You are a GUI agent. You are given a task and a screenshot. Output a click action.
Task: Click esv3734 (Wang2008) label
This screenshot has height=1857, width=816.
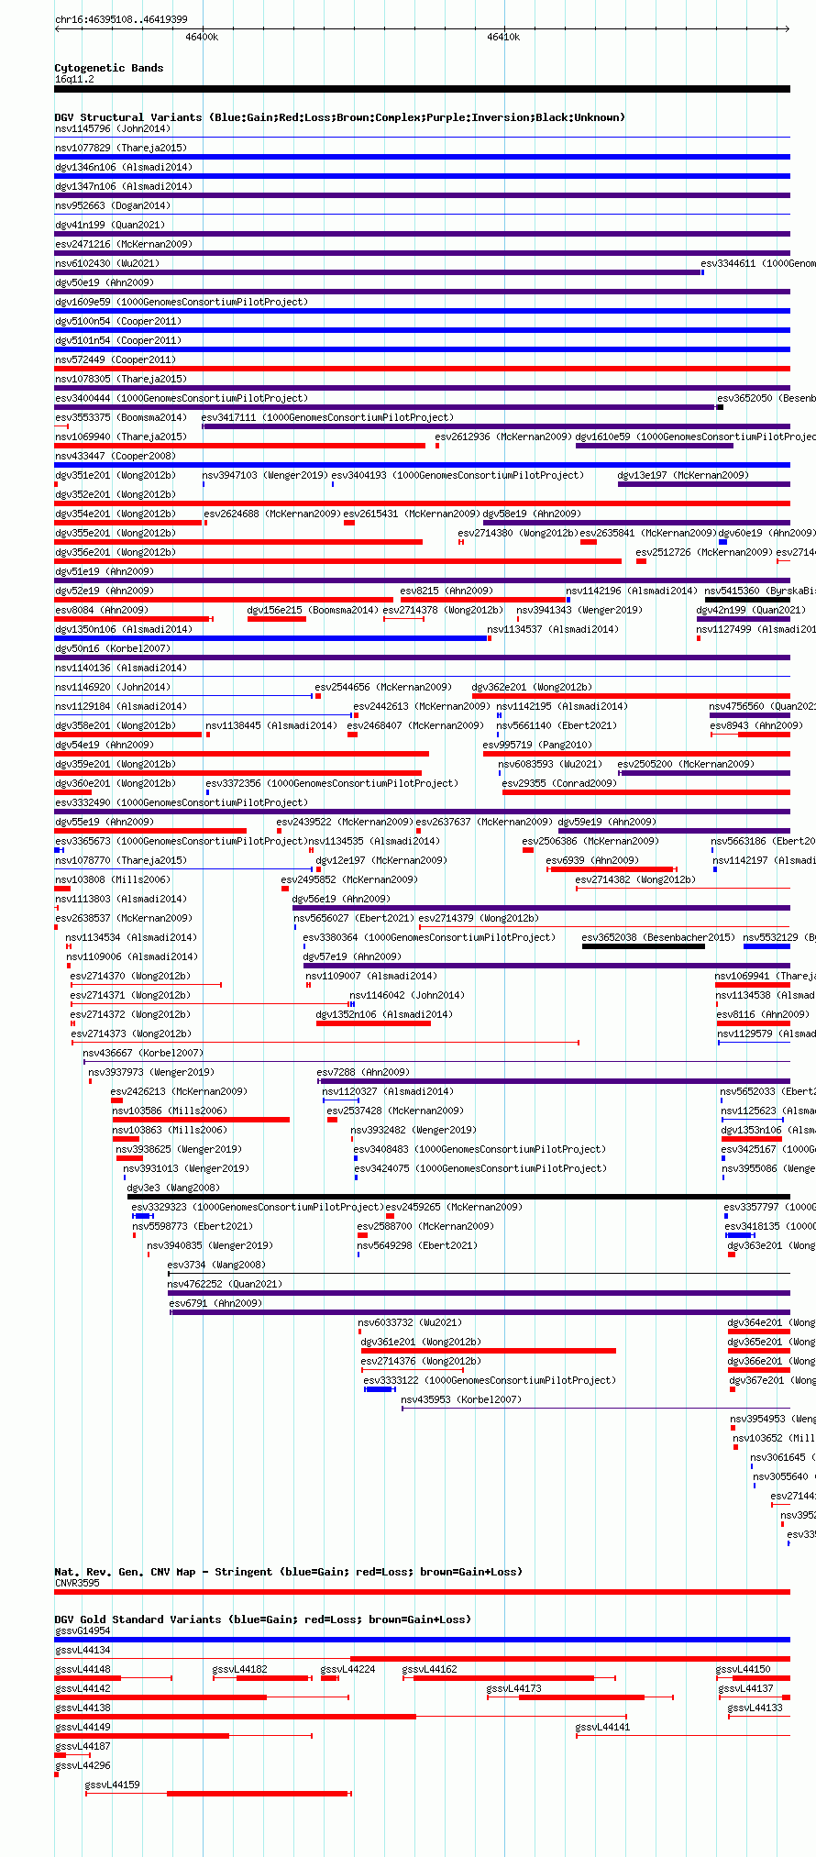216,1265
